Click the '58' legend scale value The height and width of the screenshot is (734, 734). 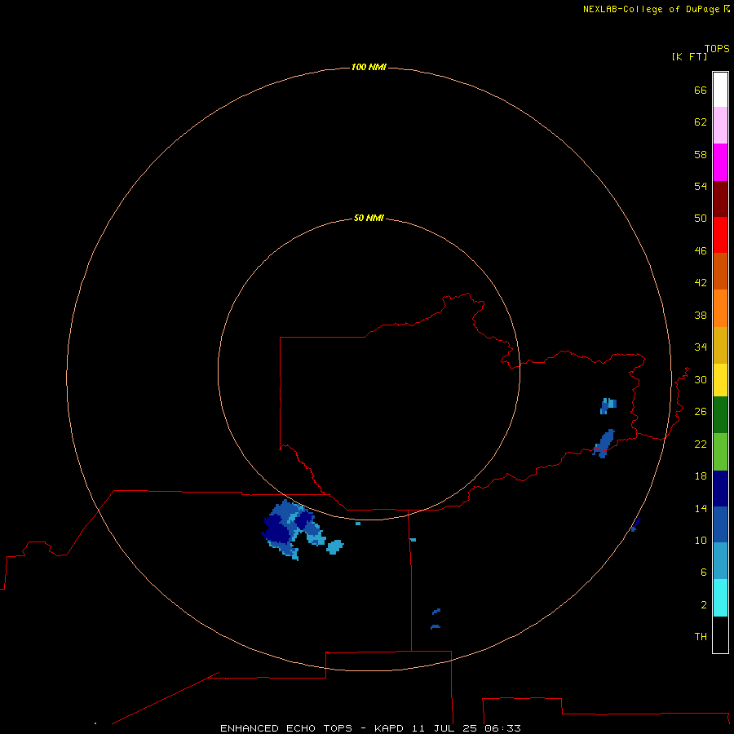[701, 154]
